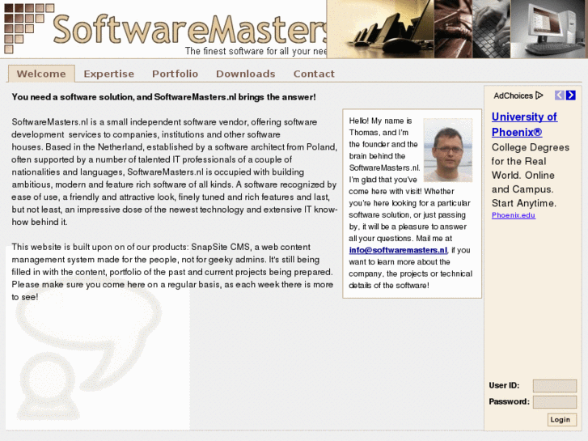Image resolution: width=588 pixels, height=441 pixels.
Task: Open the Expertise tab
Action: click(108, 74)
